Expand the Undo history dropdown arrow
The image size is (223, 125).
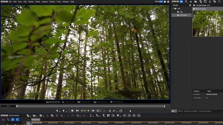click(x=80, y=116)
